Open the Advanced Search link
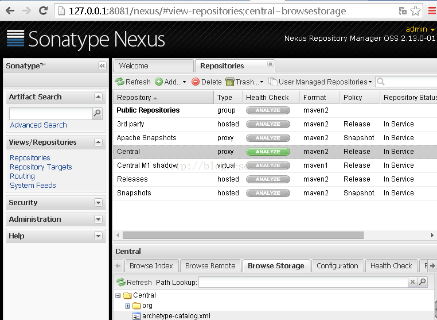This screenshot has height=320, width=437. (38, 125)
